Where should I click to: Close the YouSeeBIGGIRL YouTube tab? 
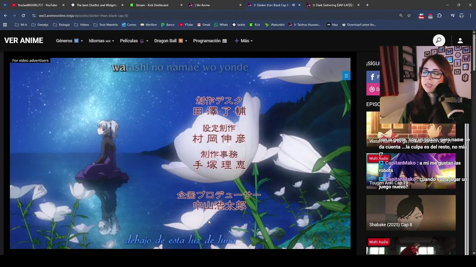tap(63, 5)
